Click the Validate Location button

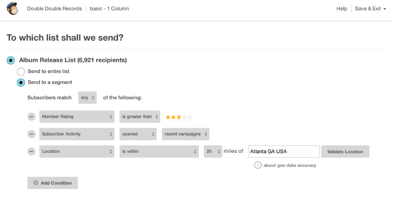[345, 152]
